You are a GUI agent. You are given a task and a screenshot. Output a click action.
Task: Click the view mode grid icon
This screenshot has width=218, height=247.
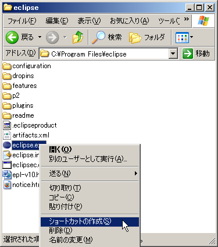182,37
